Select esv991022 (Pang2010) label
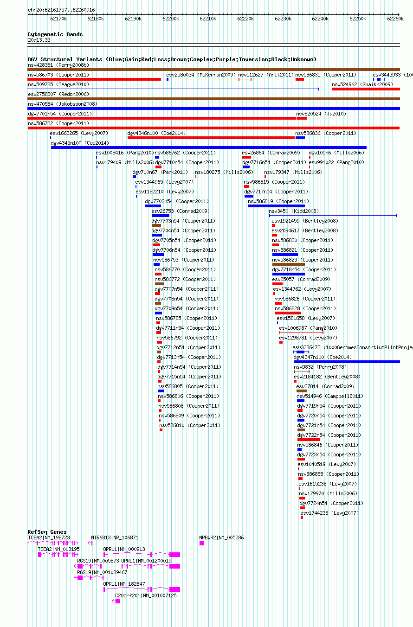Viewport: 413px width, 627px height. [x=336, y=162]
